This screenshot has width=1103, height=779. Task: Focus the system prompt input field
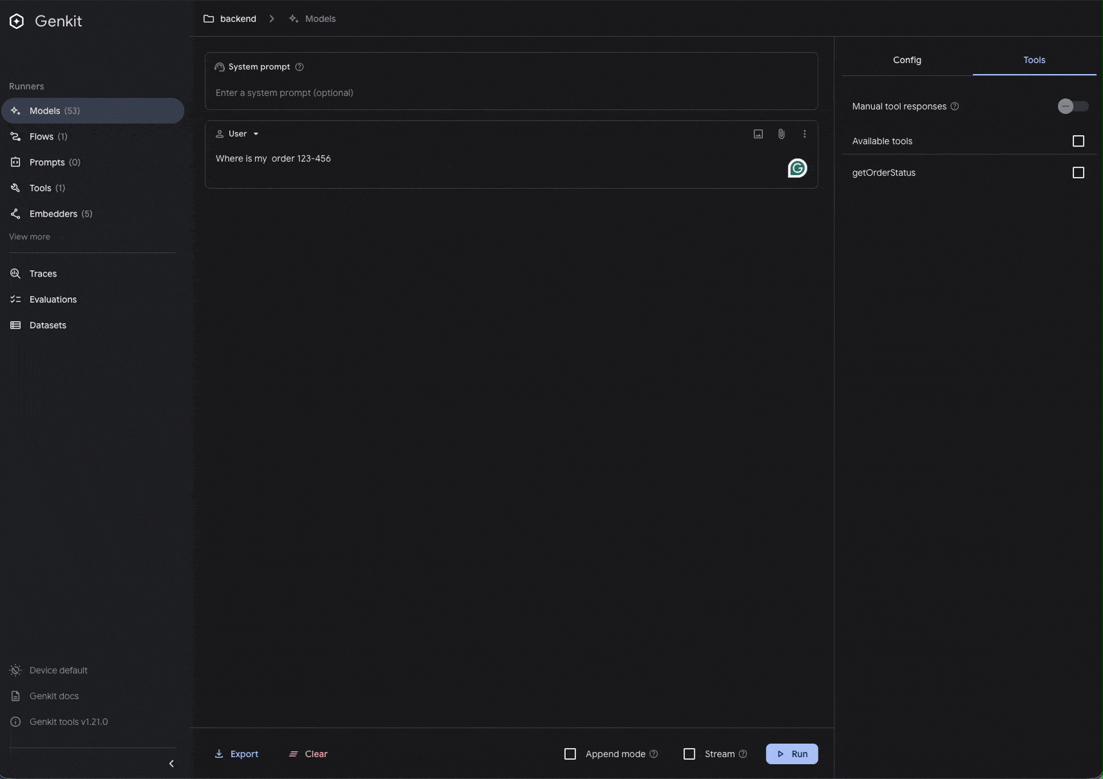point(511,93)
